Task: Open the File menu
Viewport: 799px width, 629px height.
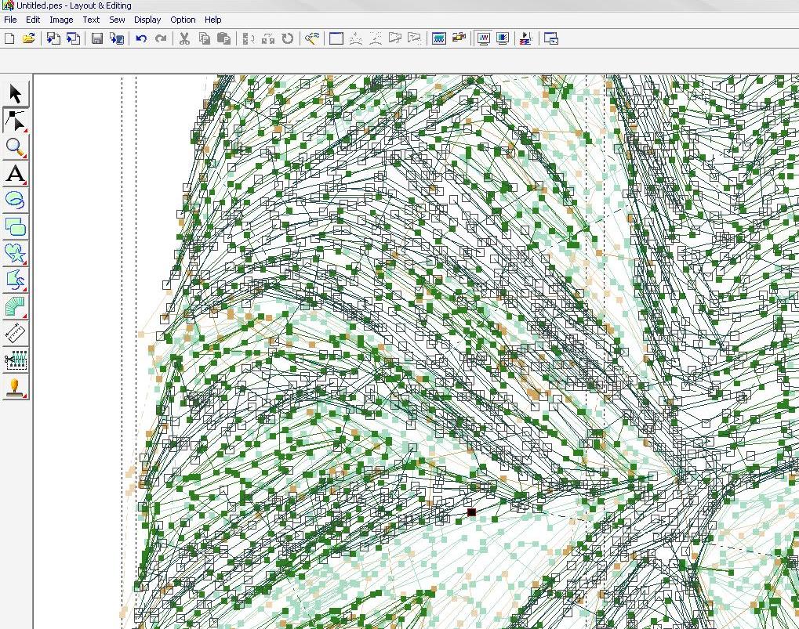Action: (10, 20)
